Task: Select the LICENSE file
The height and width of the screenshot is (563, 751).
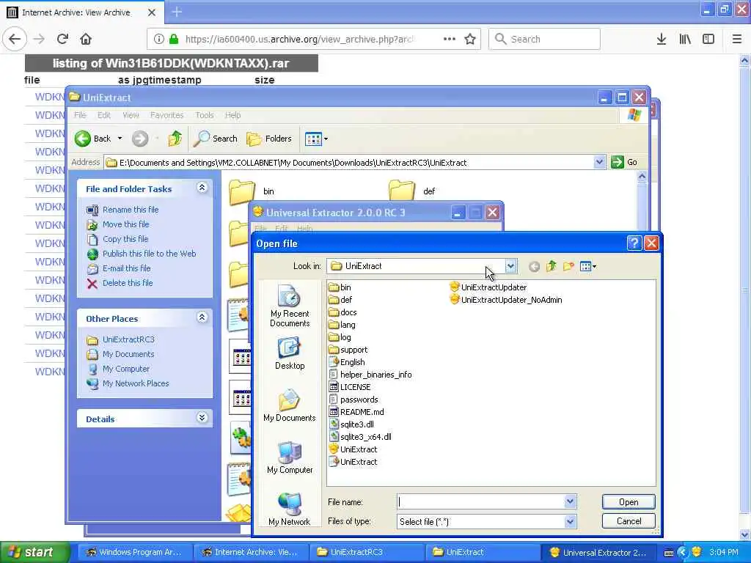Action: (x=350, y=387)
